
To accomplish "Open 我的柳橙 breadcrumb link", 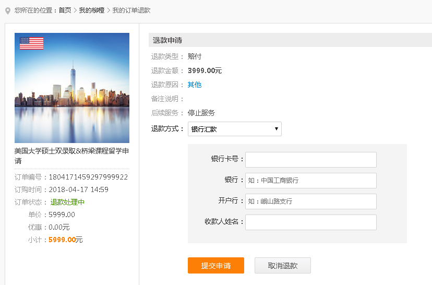I will click(x=92, y=10).
